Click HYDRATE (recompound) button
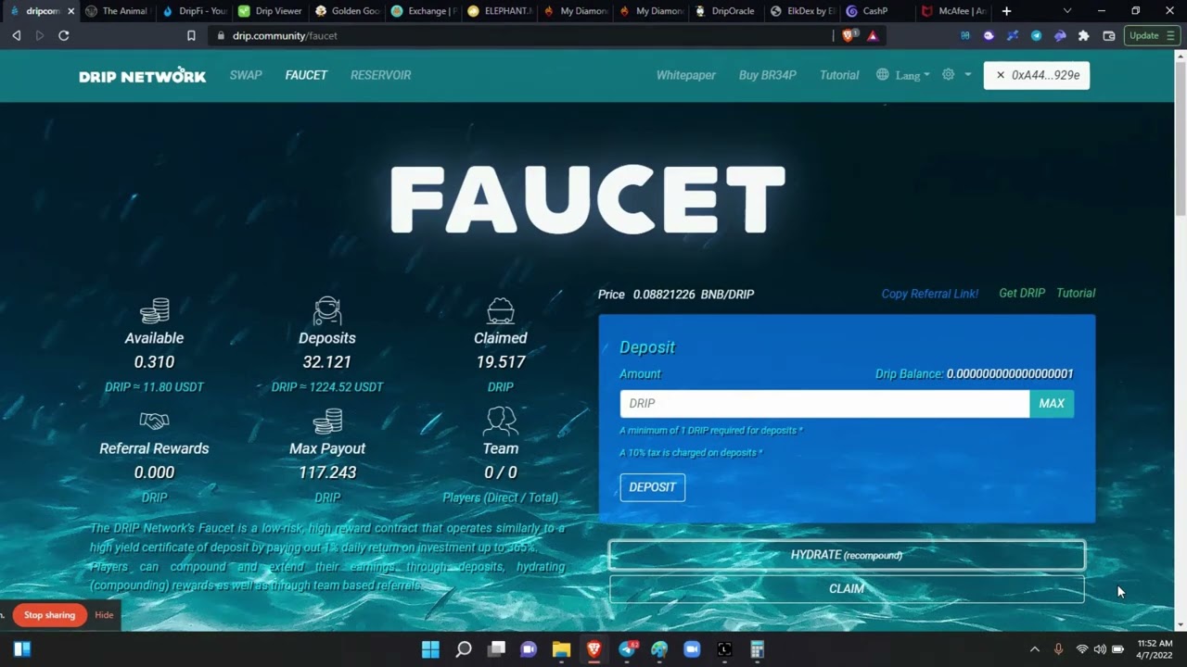Screen dimensions: 1187x667 coord(847,555)
